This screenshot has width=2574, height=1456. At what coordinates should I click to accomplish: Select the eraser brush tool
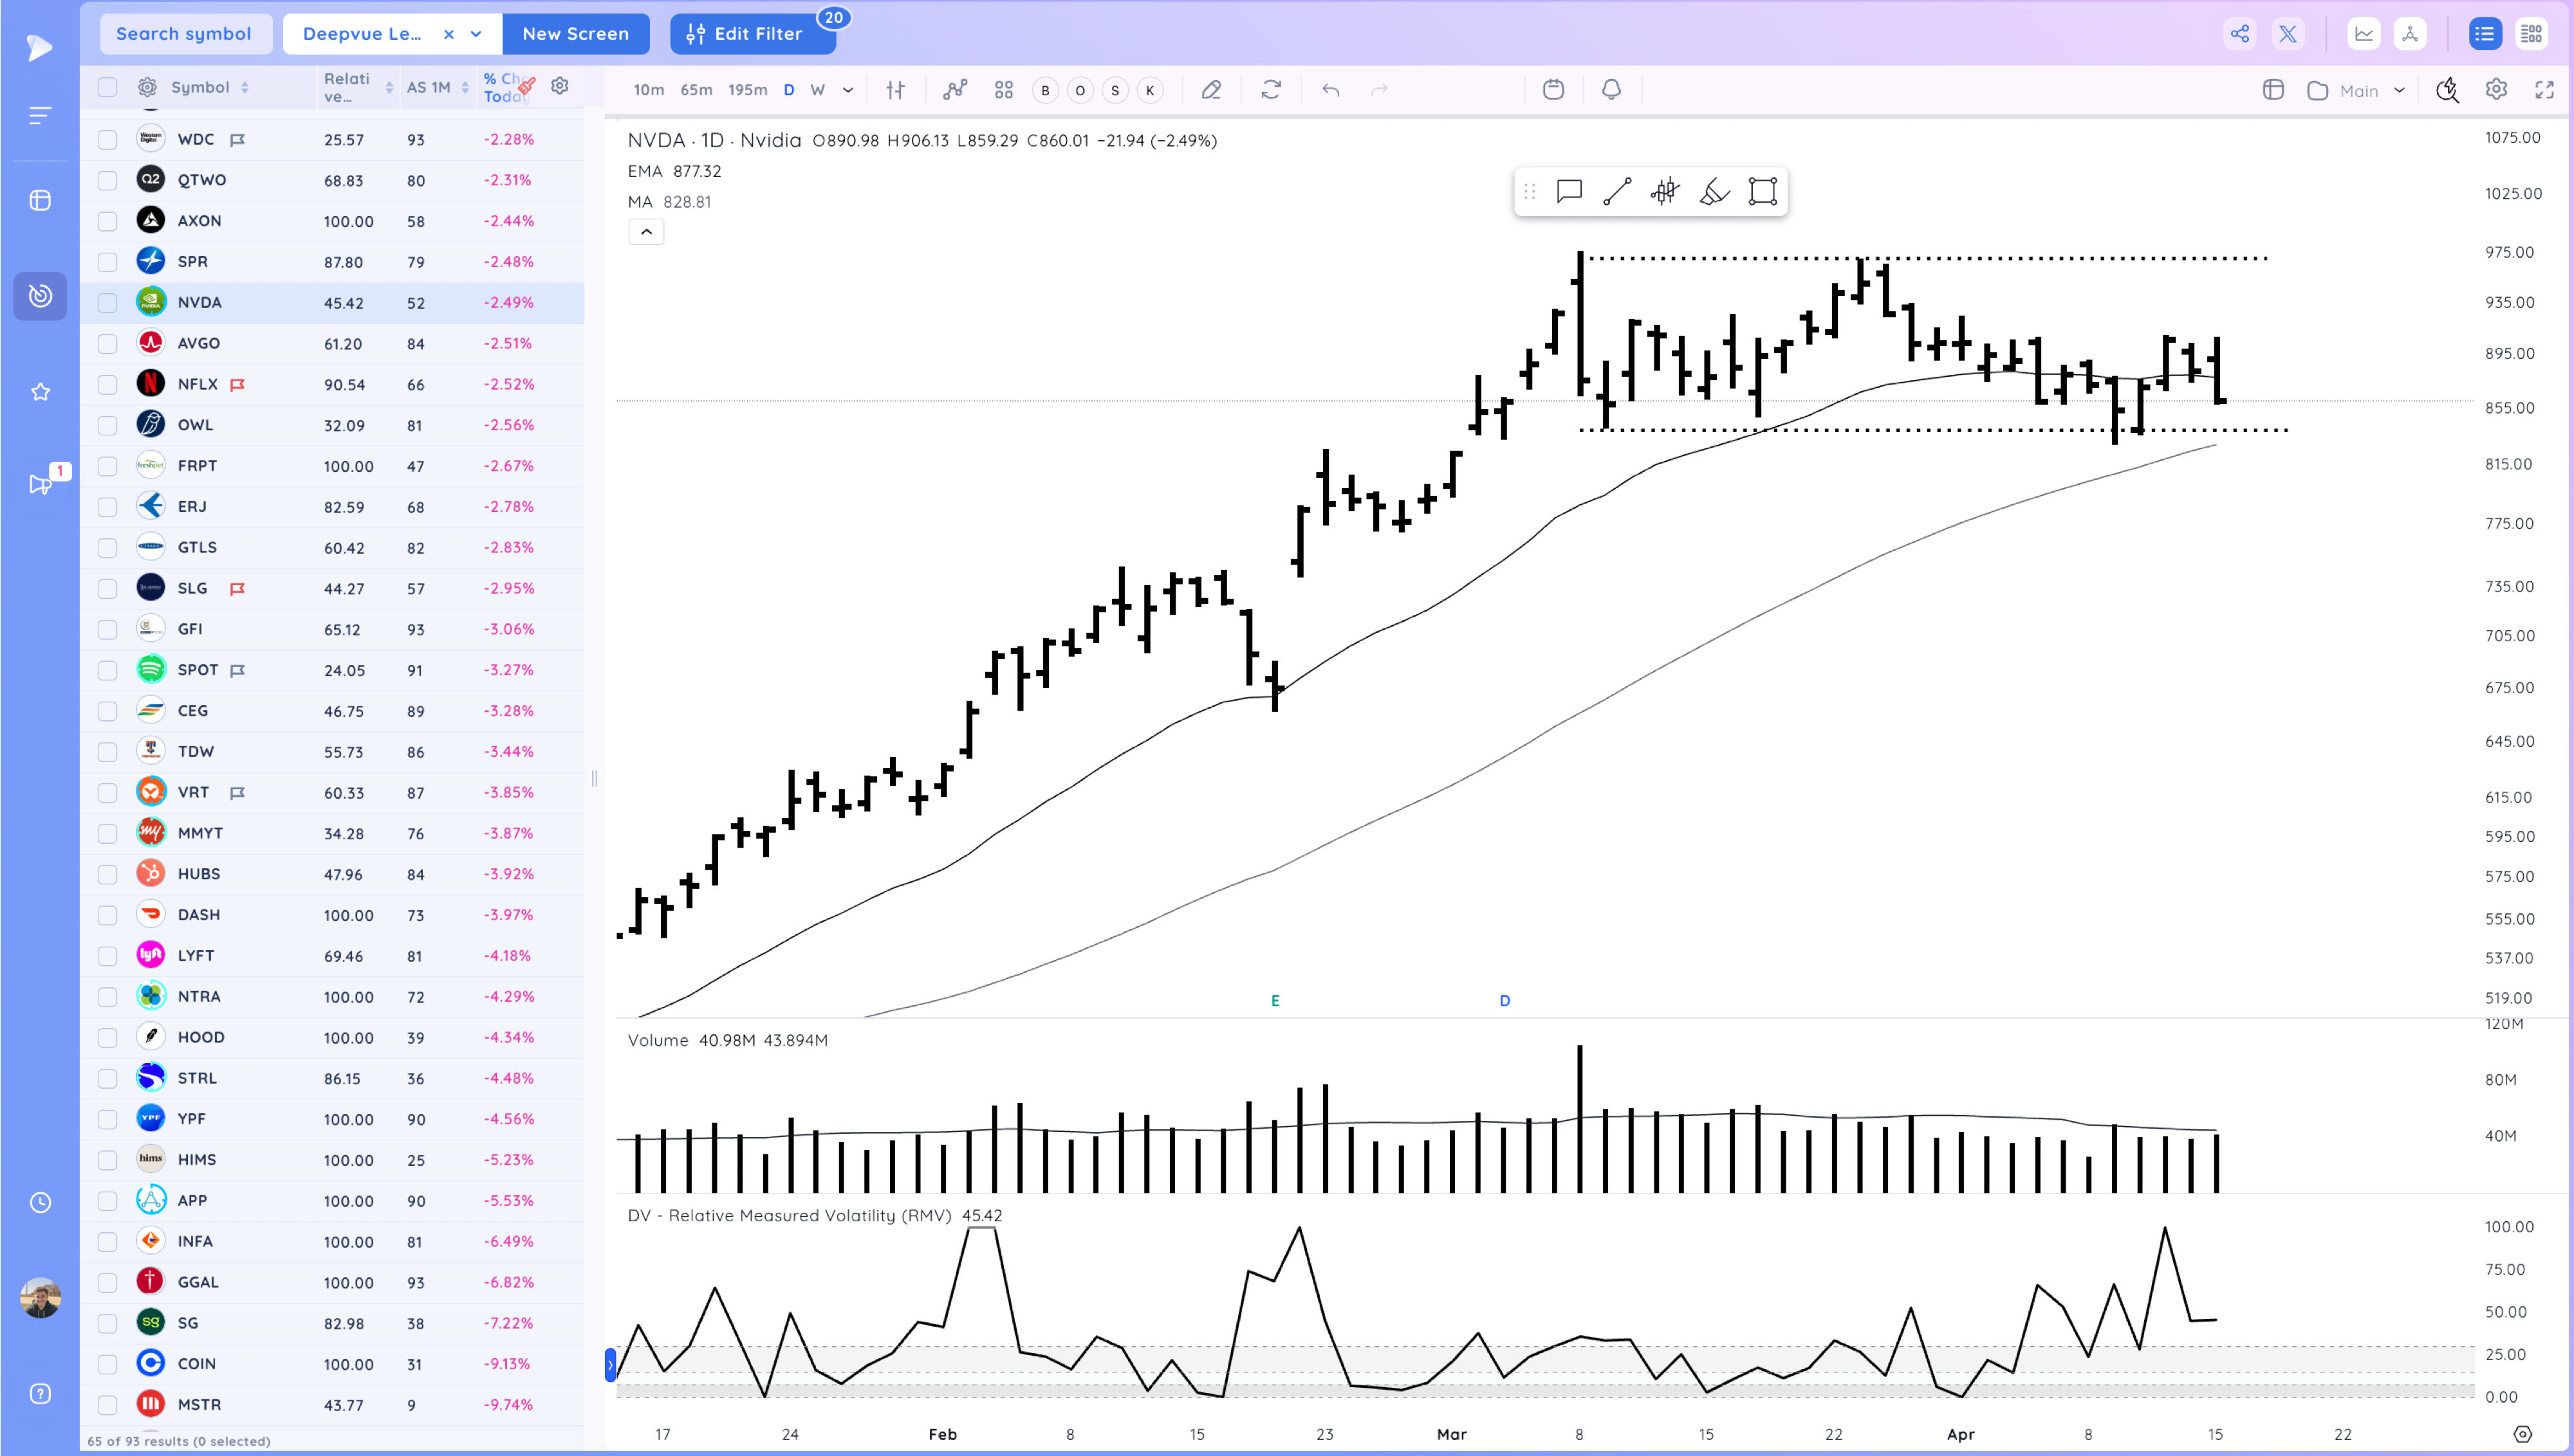point(1714,191)
